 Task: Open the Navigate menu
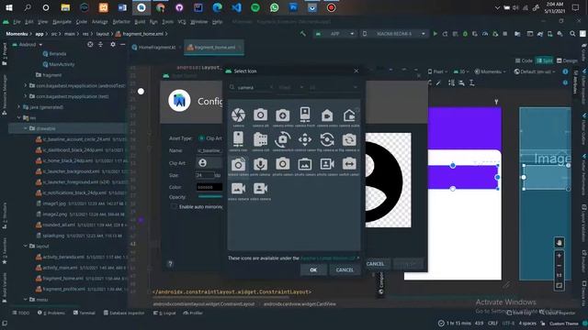pyautogui.click(x=62, y=22)
